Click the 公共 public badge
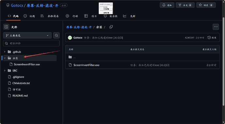This screenshot has width=225, height=124. (64, 6)
